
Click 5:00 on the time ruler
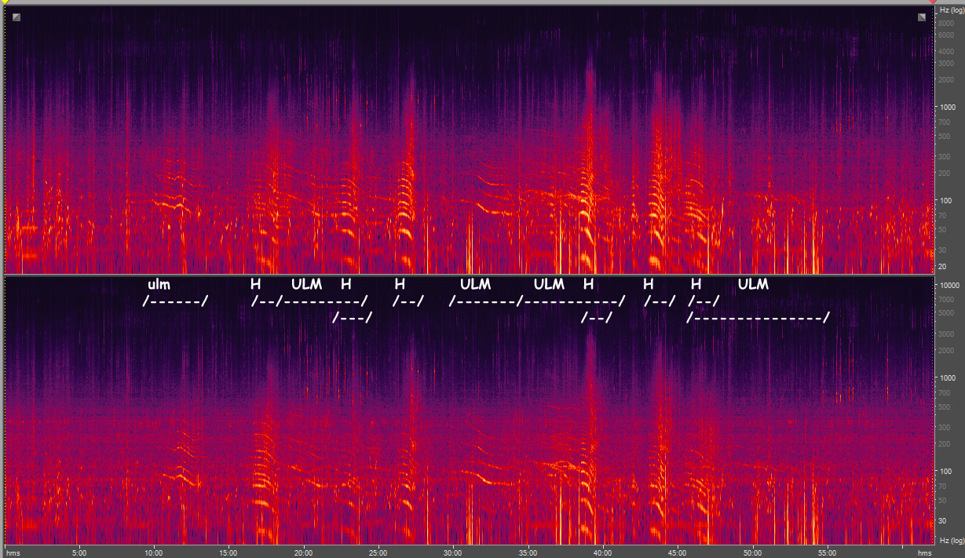coord(79,551)
